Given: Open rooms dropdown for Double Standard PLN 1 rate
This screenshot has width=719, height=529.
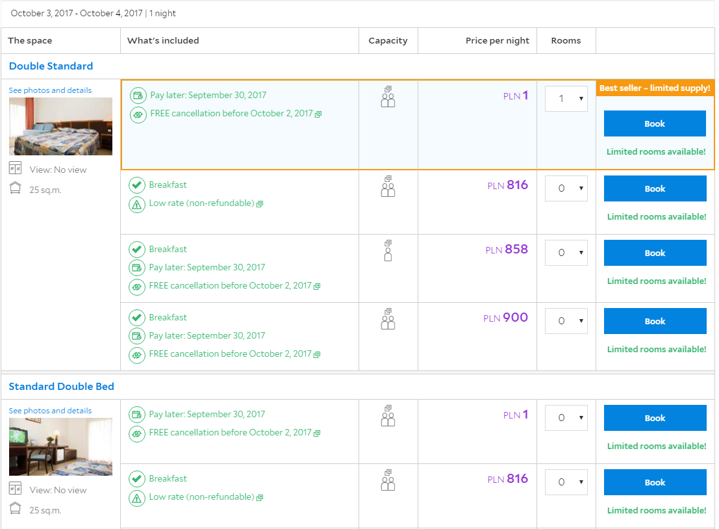Looking at the screenshot, I should click(566, 99).
